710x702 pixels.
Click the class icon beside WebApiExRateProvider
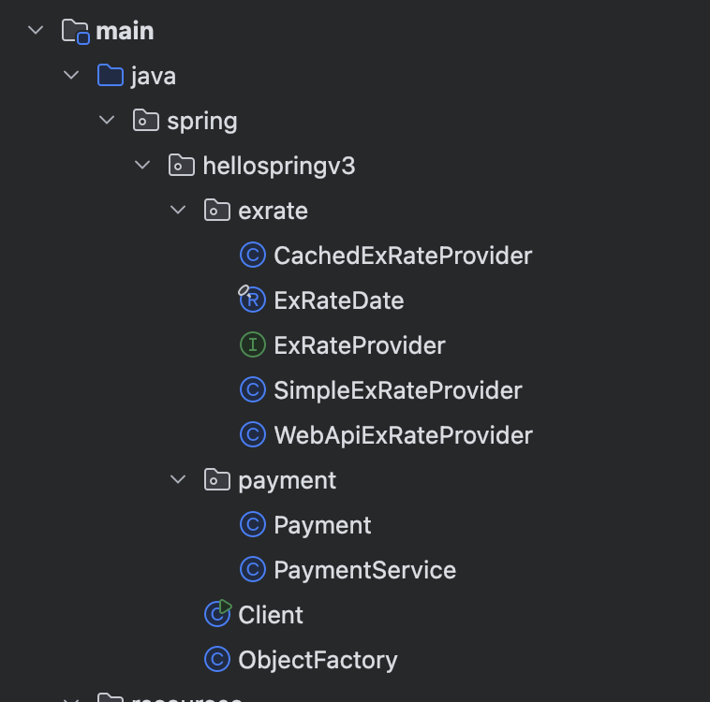pyautogui.click(x=253, y=435)
